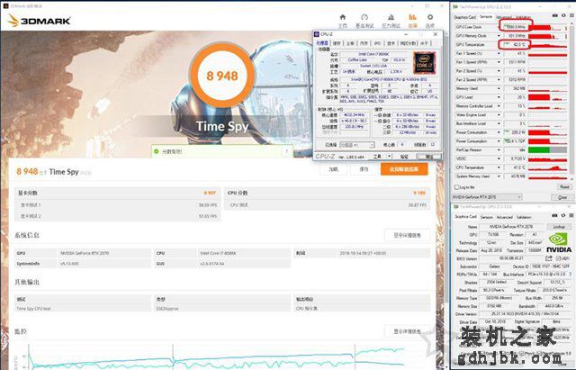Screen dimensions: 576x370
Task: Click the Lookup button in GPU-Z
Action: [559, 227]
